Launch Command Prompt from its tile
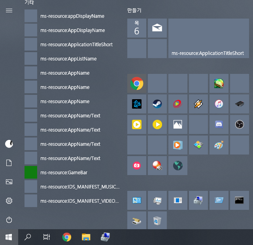The image size is (253, 245). 240,200
